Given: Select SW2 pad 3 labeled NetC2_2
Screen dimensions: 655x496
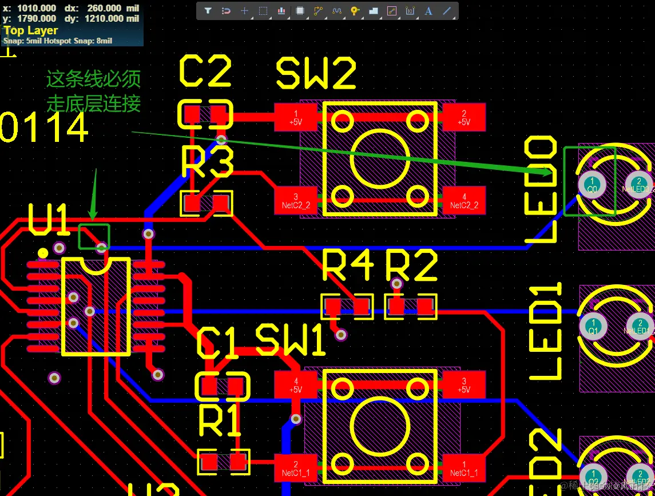Looking at the screenshot, I should (x=296, y=201).
